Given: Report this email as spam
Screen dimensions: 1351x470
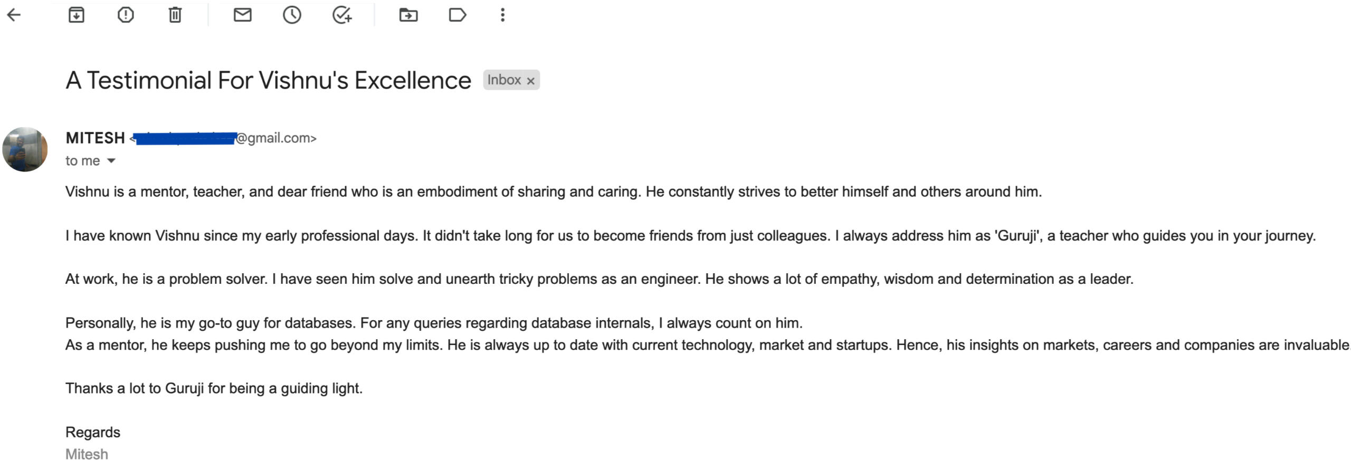Looking at the screenshot, I should pos(126,15).
